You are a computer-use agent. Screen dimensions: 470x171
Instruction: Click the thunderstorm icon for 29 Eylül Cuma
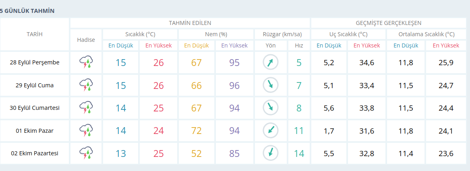86,85
